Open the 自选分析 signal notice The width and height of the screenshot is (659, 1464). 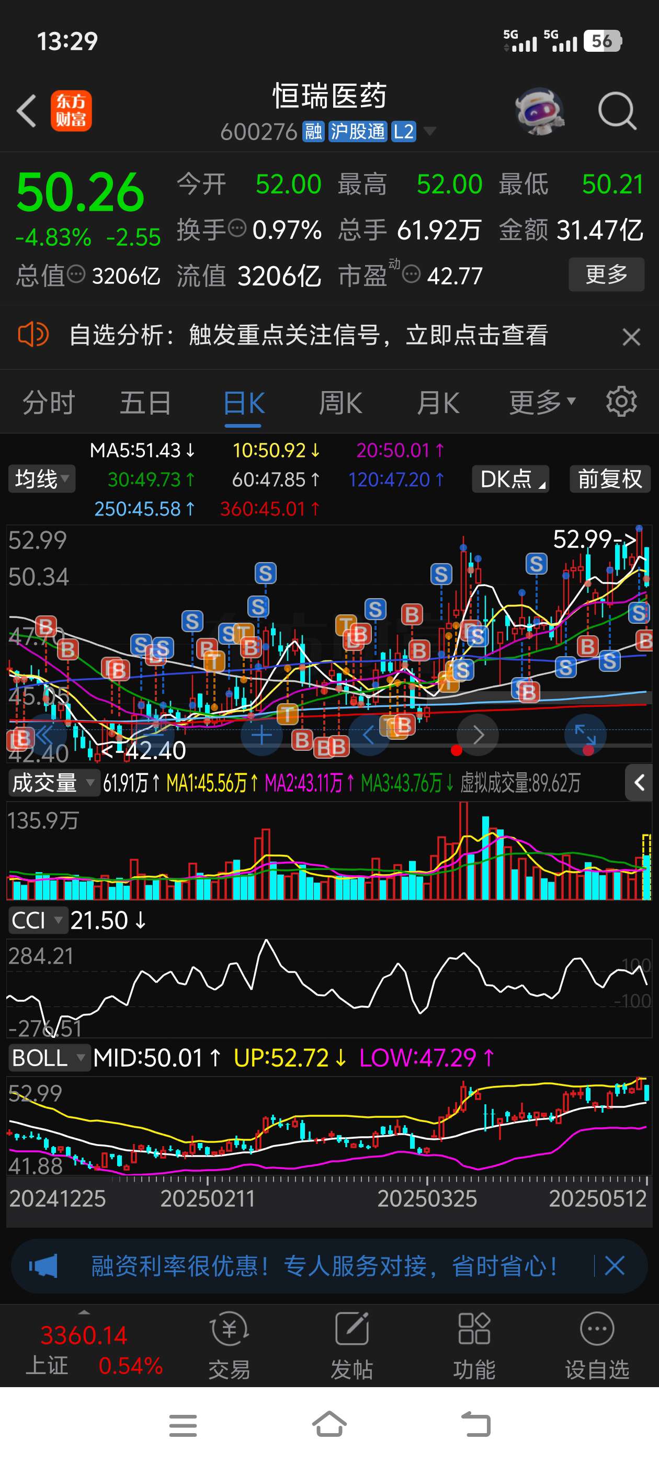tap(308, 335)
